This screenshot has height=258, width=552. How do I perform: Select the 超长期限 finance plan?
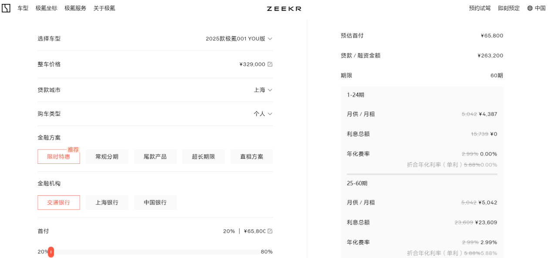click(x=203, y=156)
